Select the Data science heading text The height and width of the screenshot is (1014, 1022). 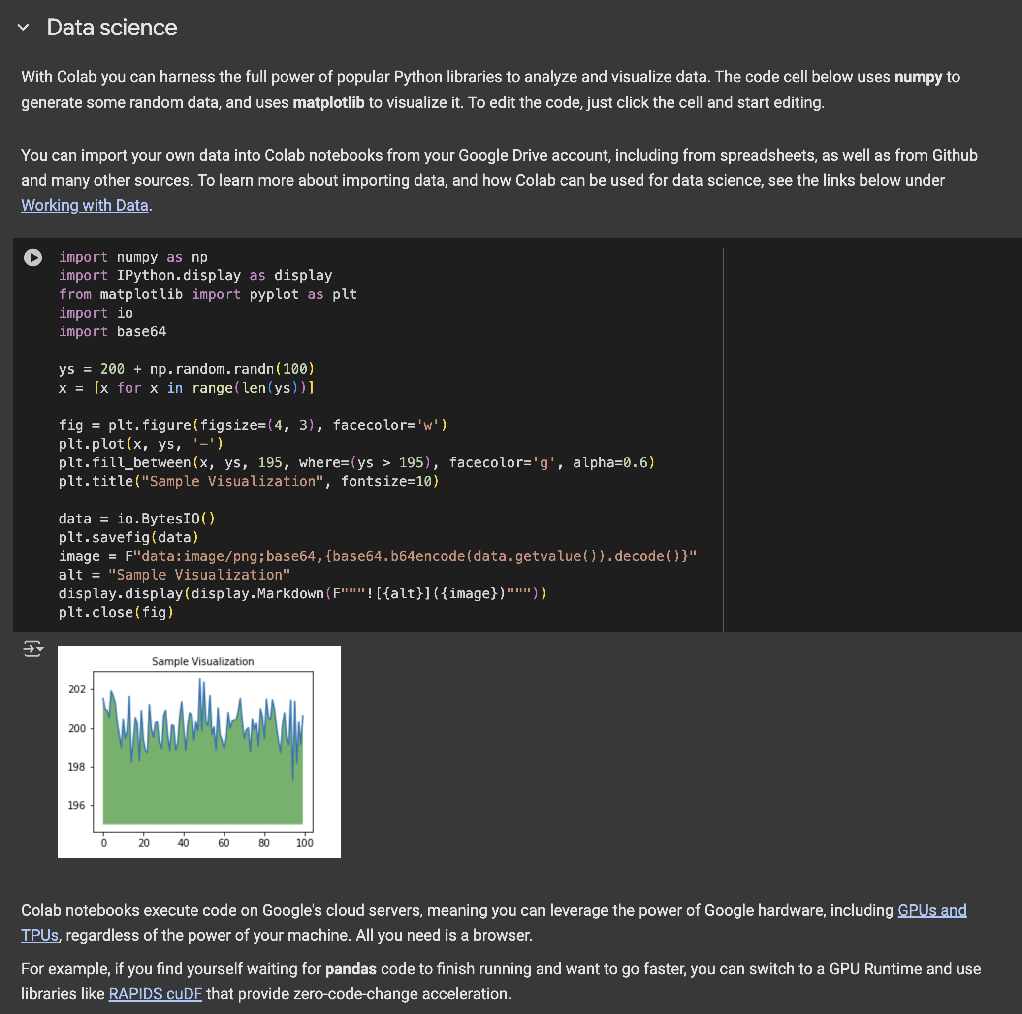(112, 27)
